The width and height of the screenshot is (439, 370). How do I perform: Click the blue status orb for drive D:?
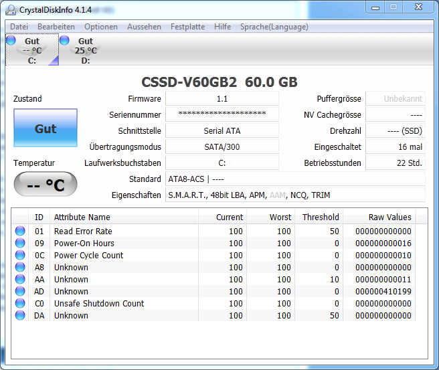click(x=64, y=40)
